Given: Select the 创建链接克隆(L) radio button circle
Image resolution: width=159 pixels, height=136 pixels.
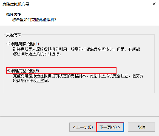Looking at the screenshot, I should [x=8, y=44].
